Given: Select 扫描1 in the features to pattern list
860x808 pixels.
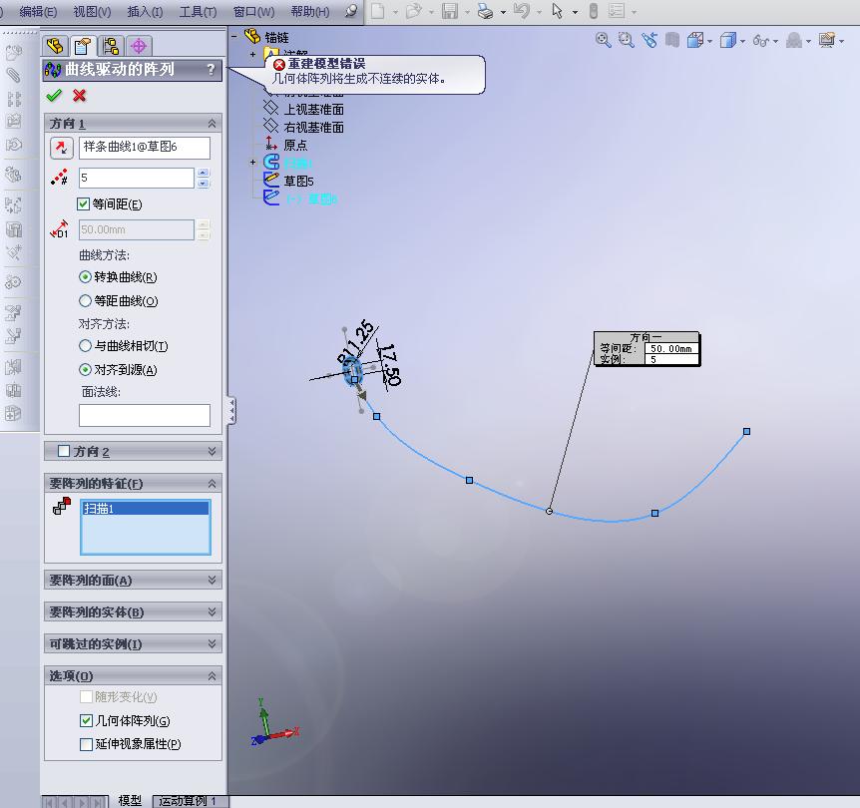Looking at the screenshot, I should tap(146, 509).
